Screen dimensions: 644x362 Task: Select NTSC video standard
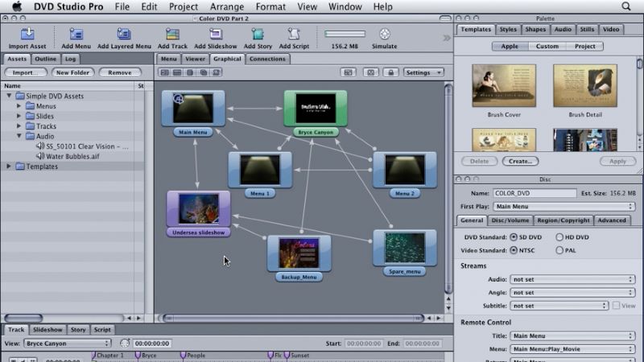514,250
